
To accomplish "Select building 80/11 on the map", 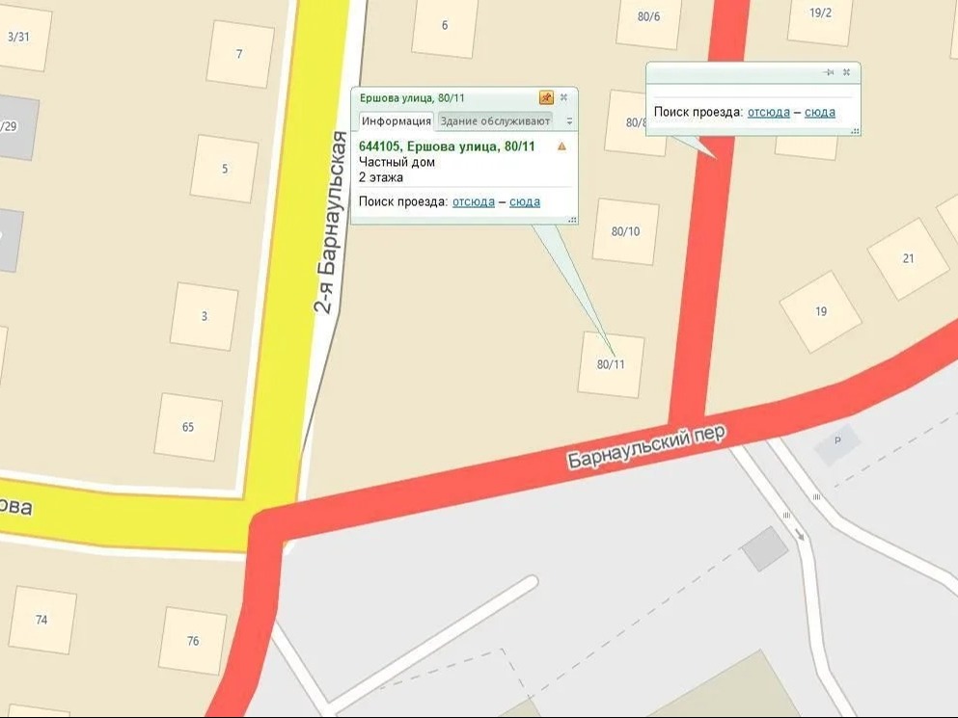I will (x=611, y=364).
